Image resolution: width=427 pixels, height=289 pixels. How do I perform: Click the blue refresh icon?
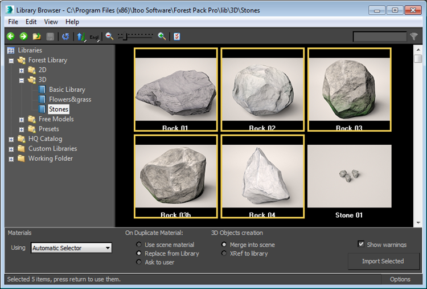pos(65,36)
